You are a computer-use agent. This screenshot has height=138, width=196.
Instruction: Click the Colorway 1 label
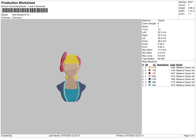(17, 18)
